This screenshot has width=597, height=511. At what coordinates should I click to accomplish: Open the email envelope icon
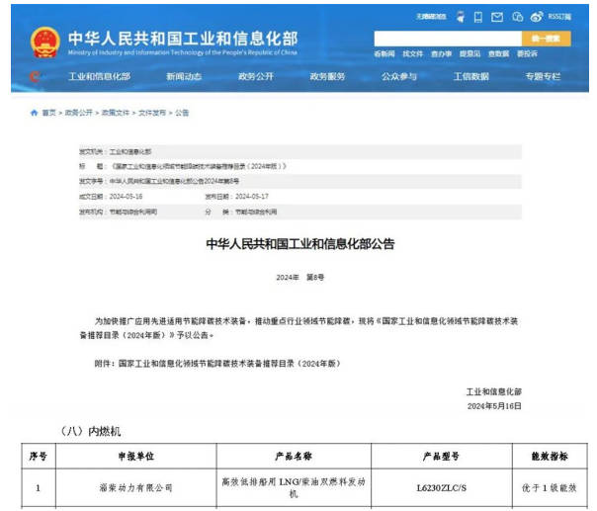pos(497,17)
